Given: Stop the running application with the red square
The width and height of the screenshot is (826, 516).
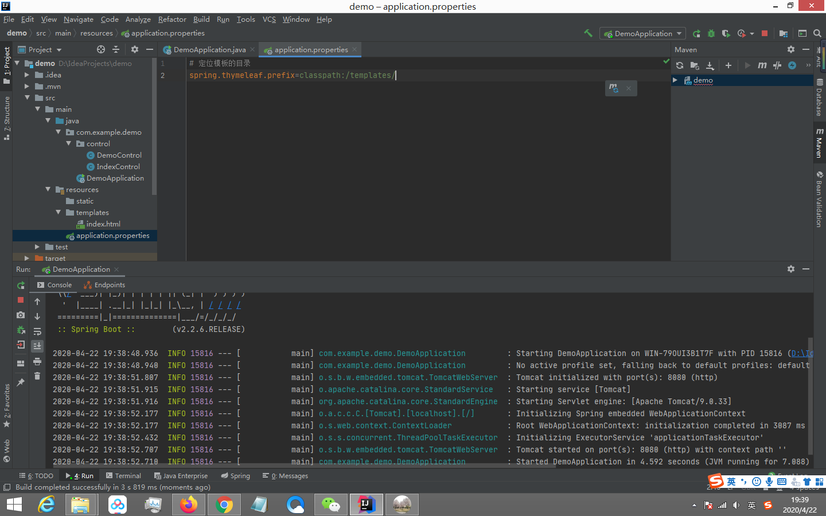Looking at the screenshot, I should pos(765,33).
